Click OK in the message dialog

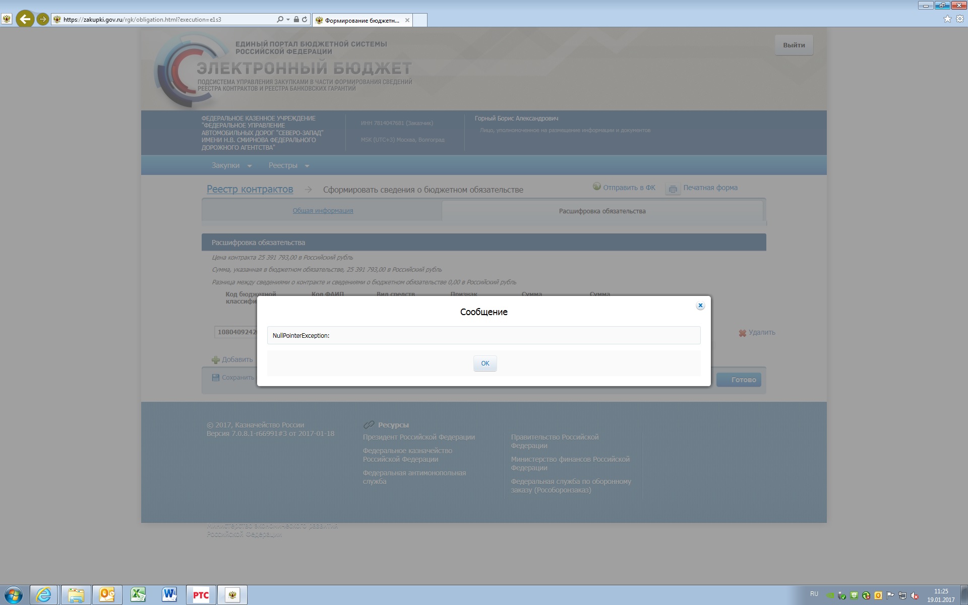click(485, 363)
